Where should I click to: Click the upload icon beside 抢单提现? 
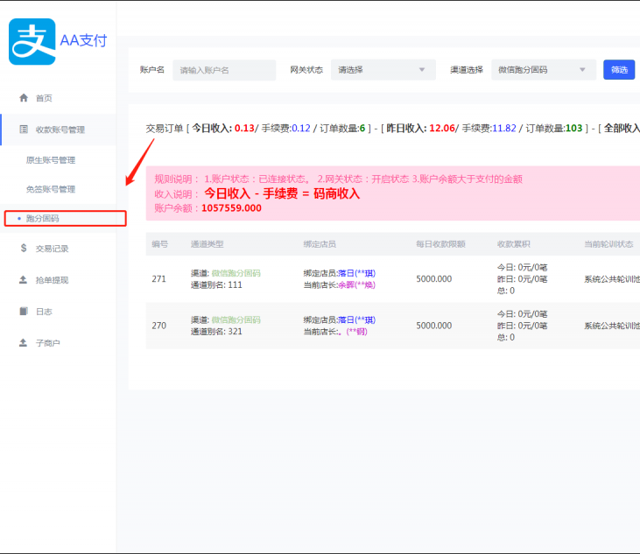click(x=24, y=280)
